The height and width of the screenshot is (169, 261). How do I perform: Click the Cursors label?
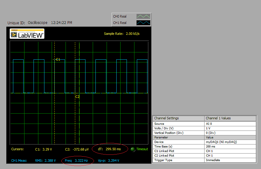[x=18, y=149]
